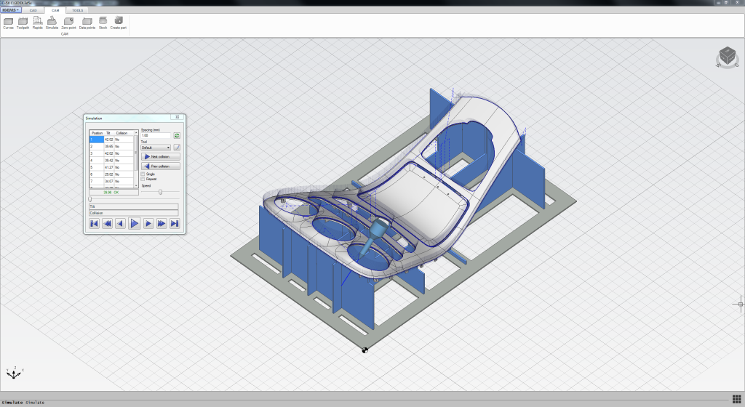Refresh spacing with the green arrows icon
This screenshot has width=745, height=407.
pos(177,136)
